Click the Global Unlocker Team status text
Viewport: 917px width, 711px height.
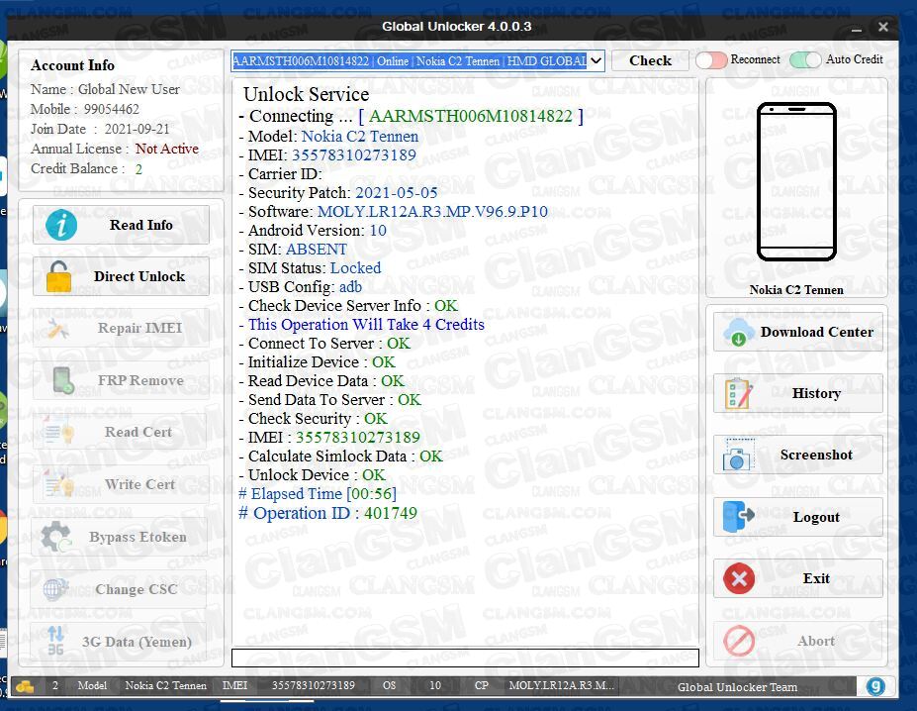(x=737, y=687)
